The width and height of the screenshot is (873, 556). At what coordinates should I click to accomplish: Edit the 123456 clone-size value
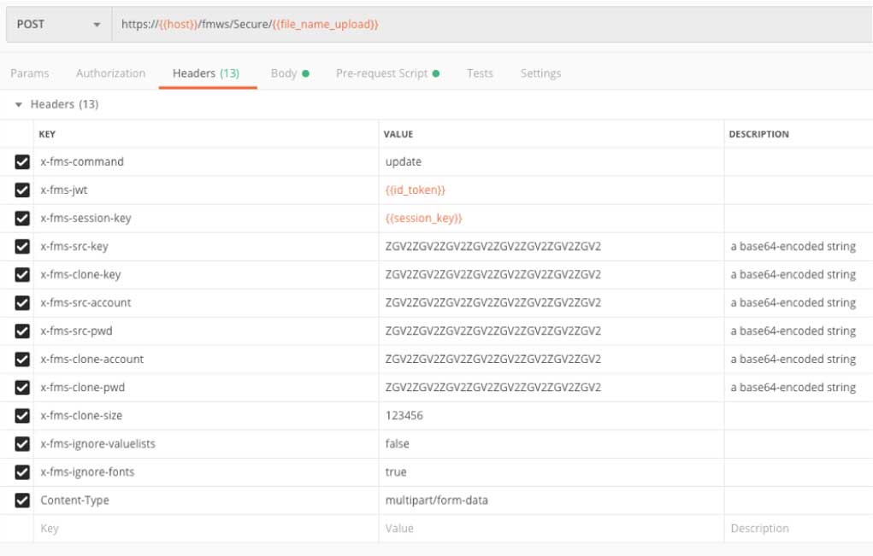click(x=404, y=415)
